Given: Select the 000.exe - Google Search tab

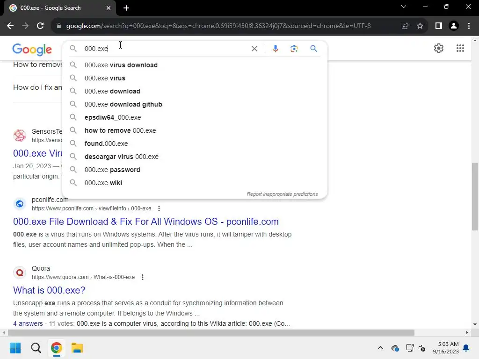Looking at the screenshot, I should (x=58, y=8).
